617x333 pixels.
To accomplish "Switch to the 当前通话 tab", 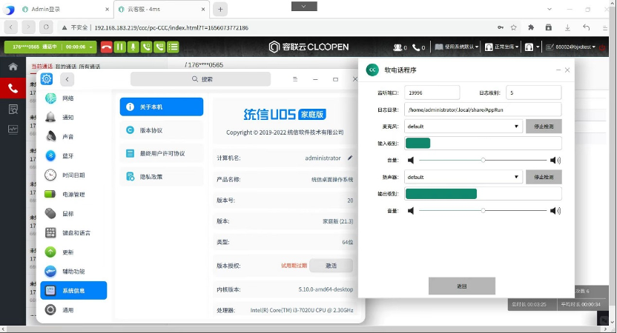I will pos(42,67).
